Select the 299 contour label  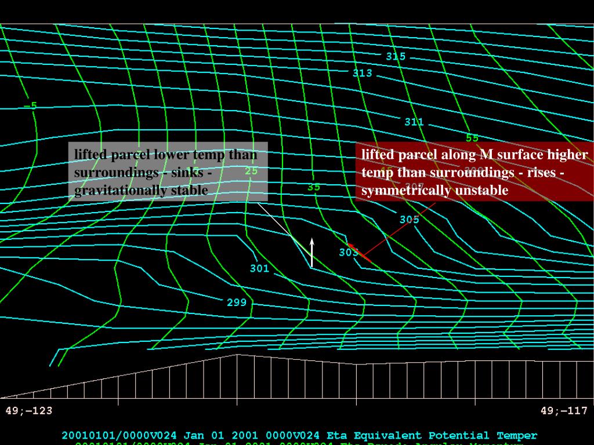pyautogui.click(x=237, y=302)
